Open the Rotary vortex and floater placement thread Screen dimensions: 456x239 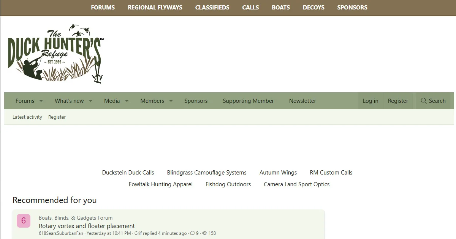pos(87,226)
